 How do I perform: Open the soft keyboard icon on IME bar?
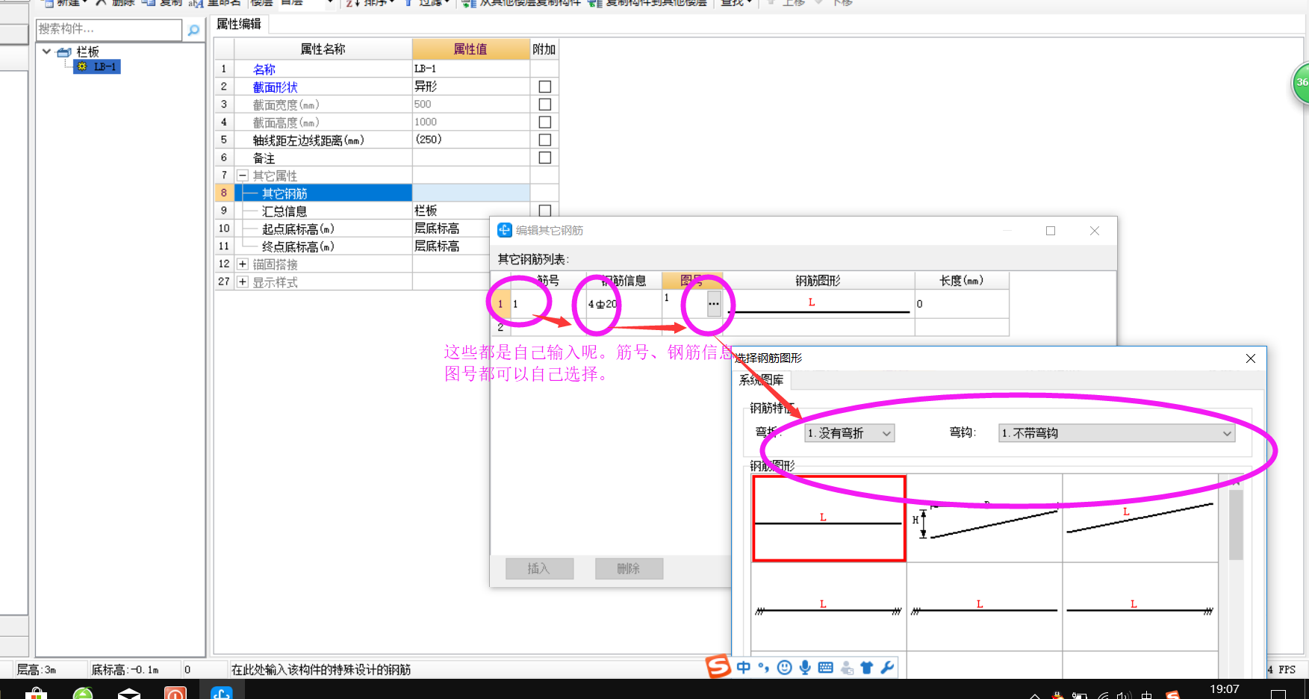click(825, 667)
